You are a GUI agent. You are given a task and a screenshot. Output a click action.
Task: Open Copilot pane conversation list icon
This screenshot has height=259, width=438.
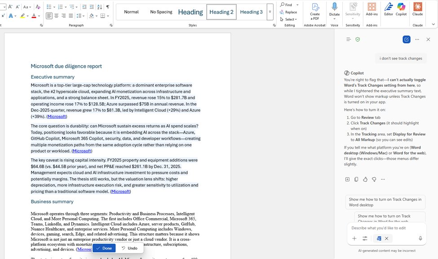[348, 40]
